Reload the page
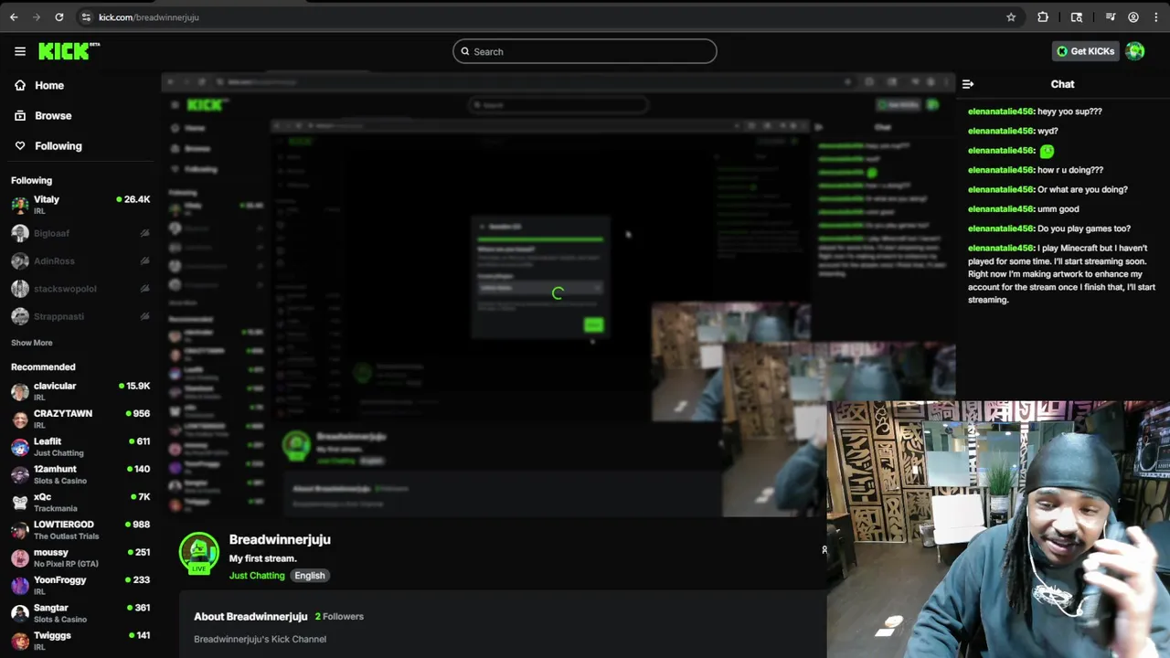This screenshot has width=1170, height=658. tap(59, 16)
